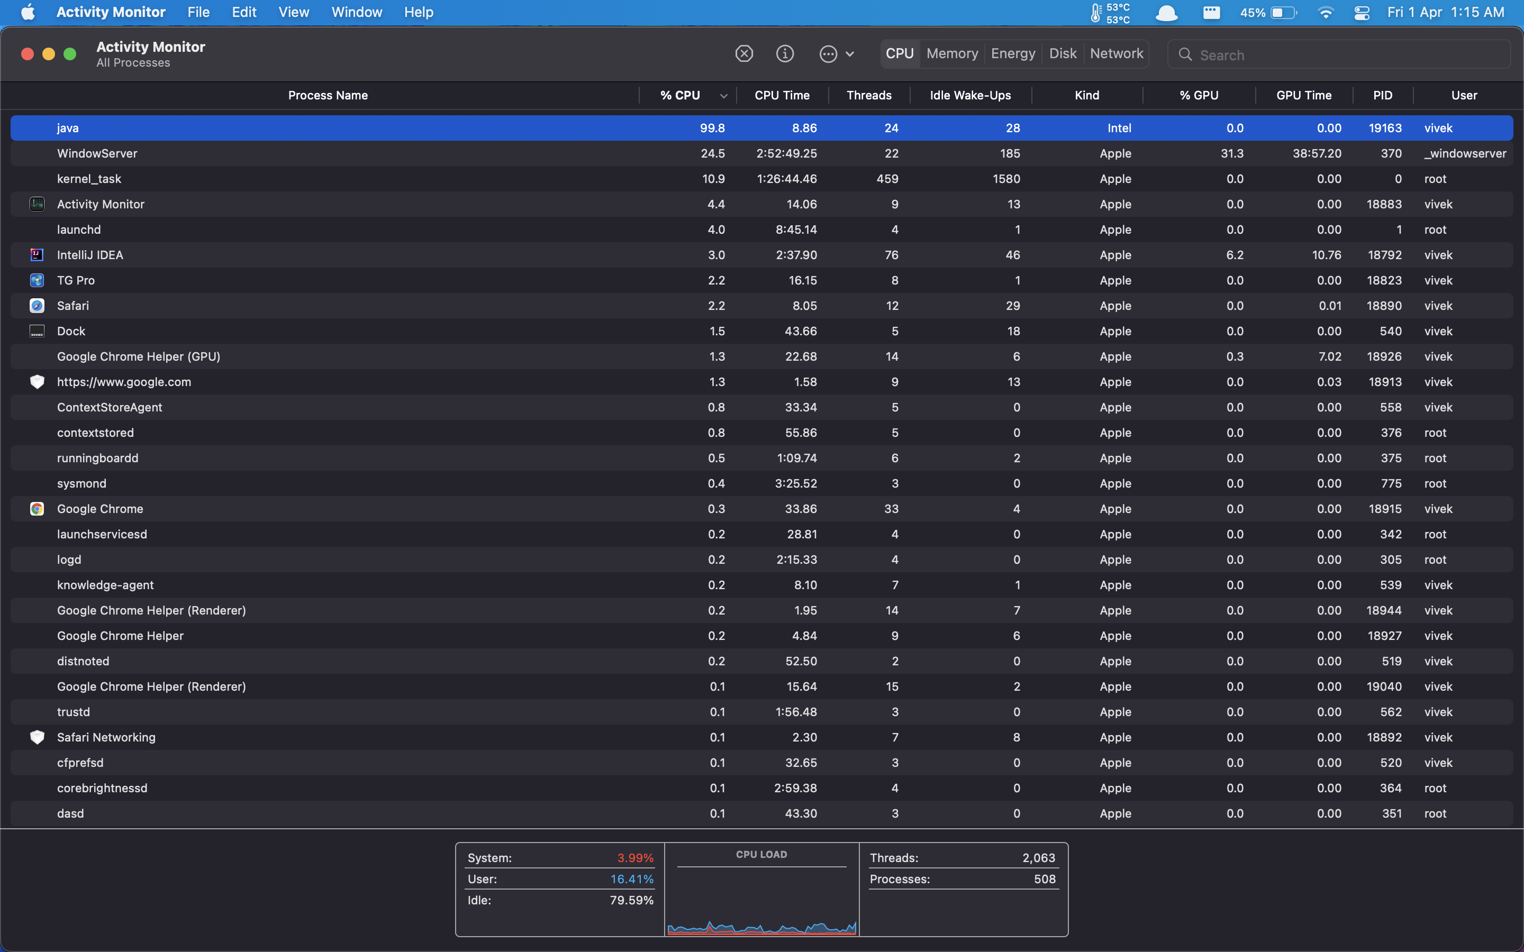Select the distnoted row
This screenshot has height=952, width=1524.
pyautogui.click(x=761, y=661)
